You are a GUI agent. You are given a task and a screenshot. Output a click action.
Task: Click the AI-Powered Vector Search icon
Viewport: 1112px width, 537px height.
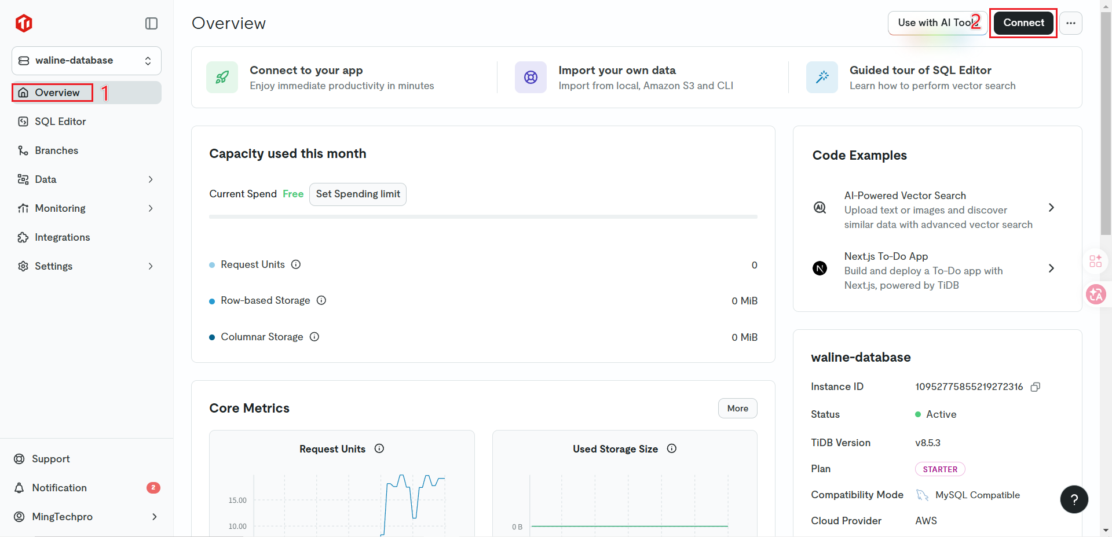pos(820,208)
